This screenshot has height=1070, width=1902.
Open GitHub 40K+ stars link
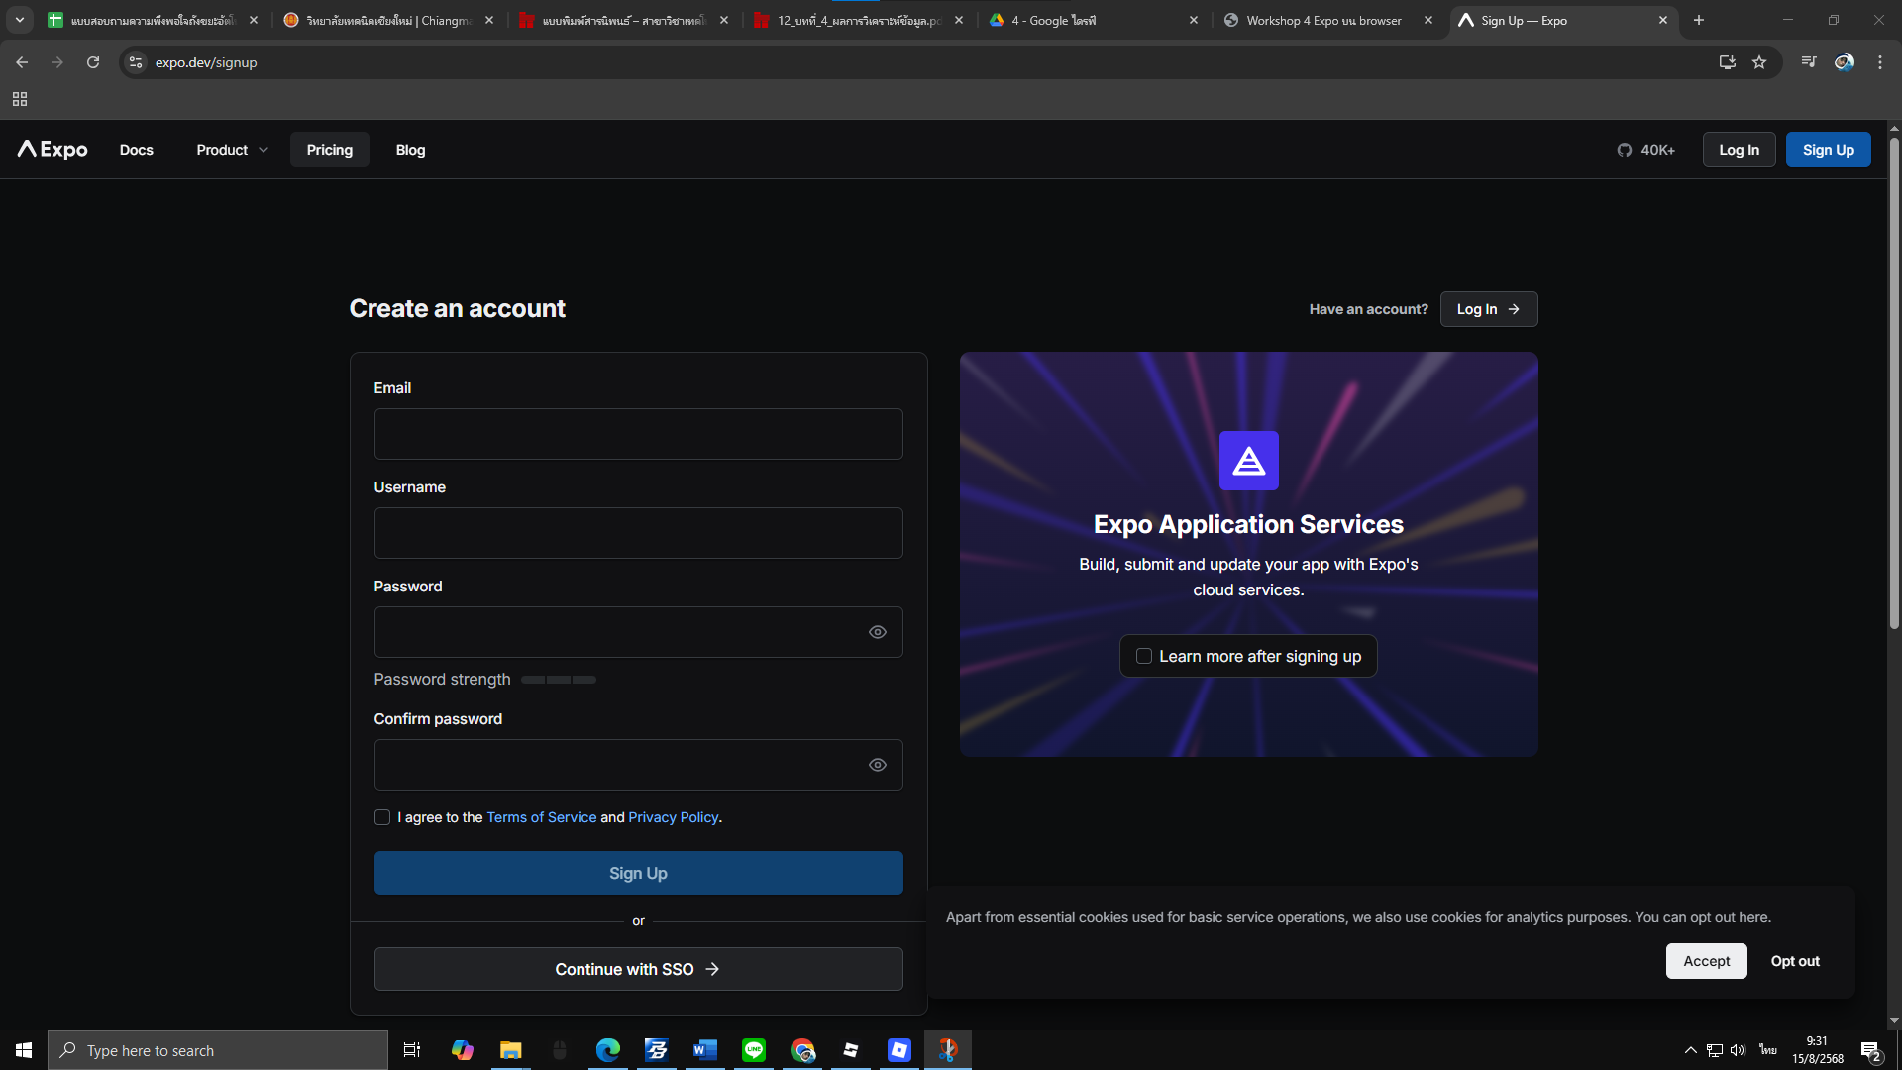pyautogui.click(x=1645, y=150)
